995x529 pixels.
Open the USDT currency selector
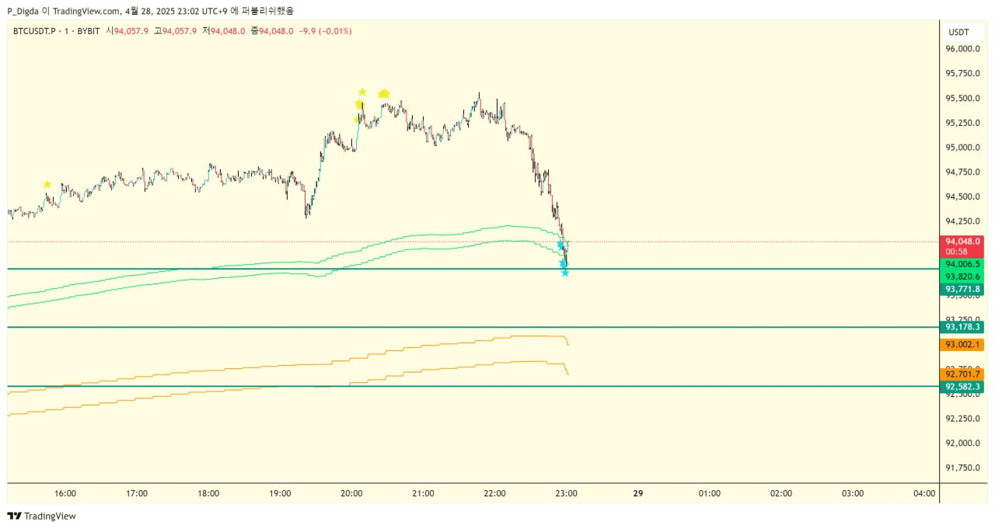click(958, 32)
